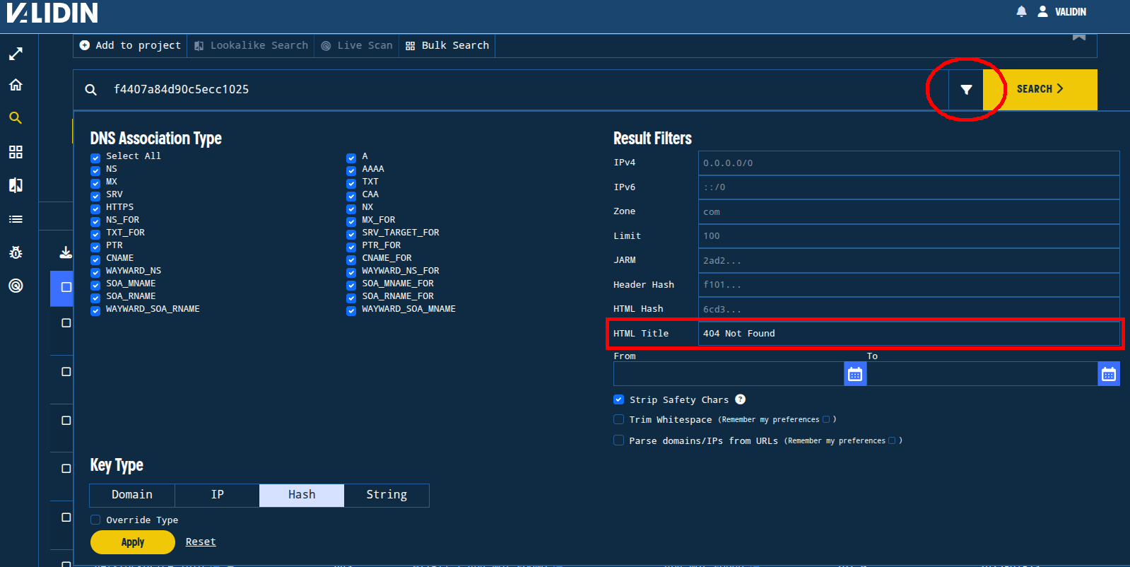Check Remember my preferences for Parse domains
Image resolution: width=1130 pixels, height=567 pixels.
click(892, 440)
